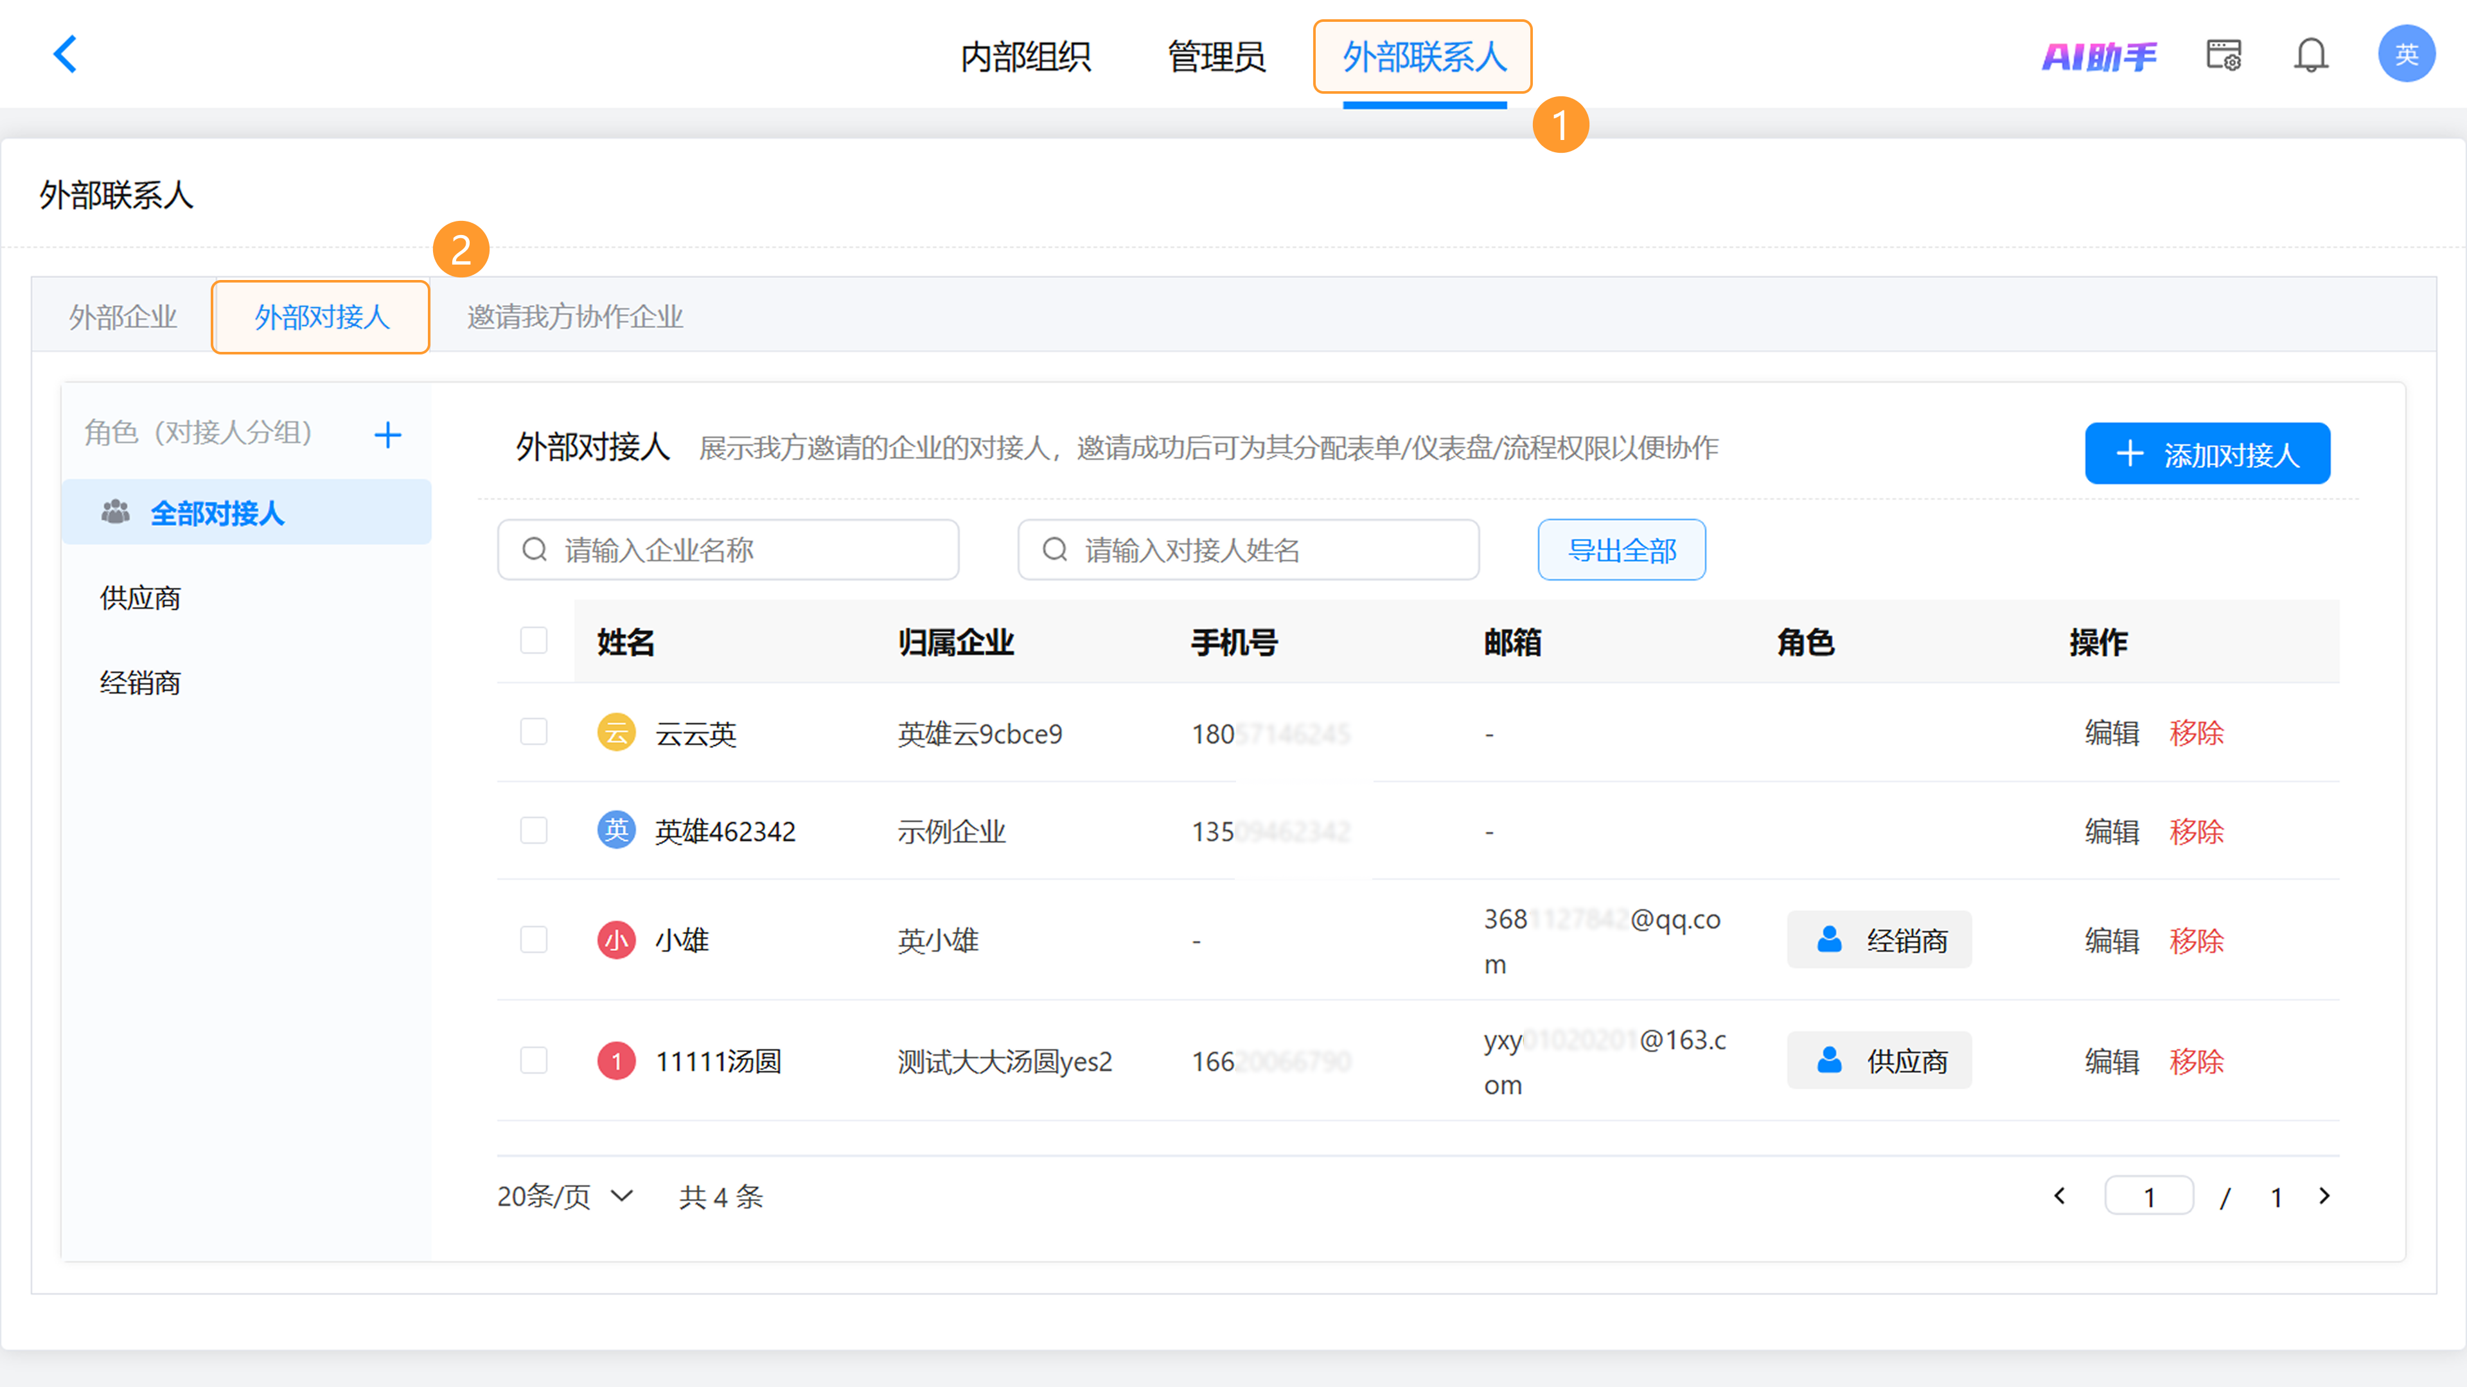Click the 归属企业 column header

(x=956, y=641)
